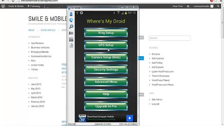The width and height of the screenshot is (224, 126).
Task: Click the Get Polling blogroll link
Action: (x=157, y=63)
